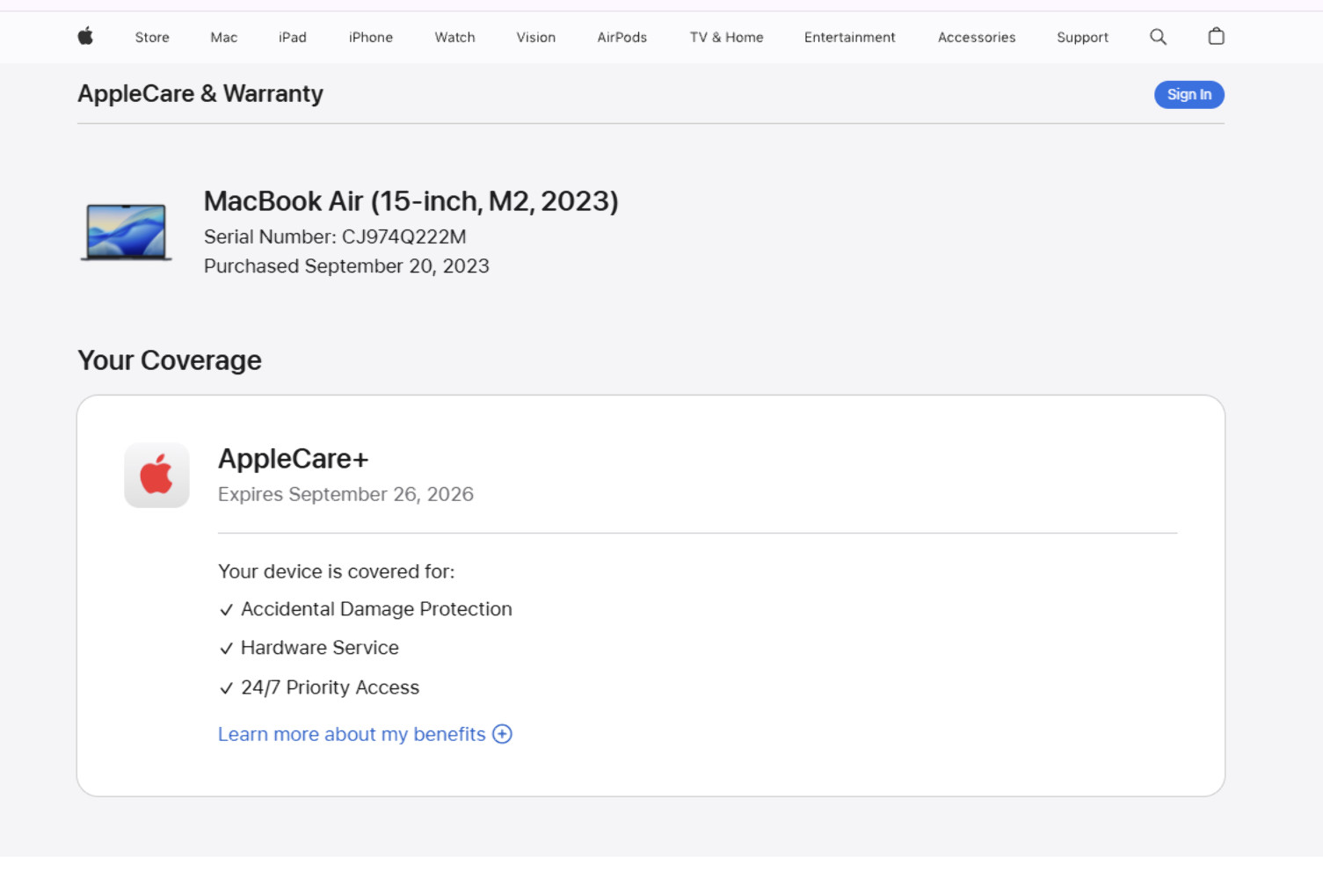Open the iPhone menu item

pos(371,37)
